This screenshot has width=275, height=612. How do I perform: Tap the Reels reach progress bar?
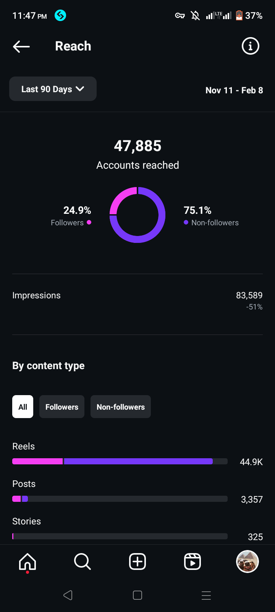pyautogui.click(x=120, y=461)
